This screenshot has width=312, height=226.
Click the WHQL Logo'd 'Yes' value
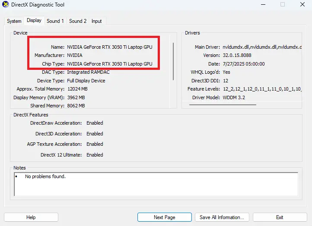coord(226,72)
